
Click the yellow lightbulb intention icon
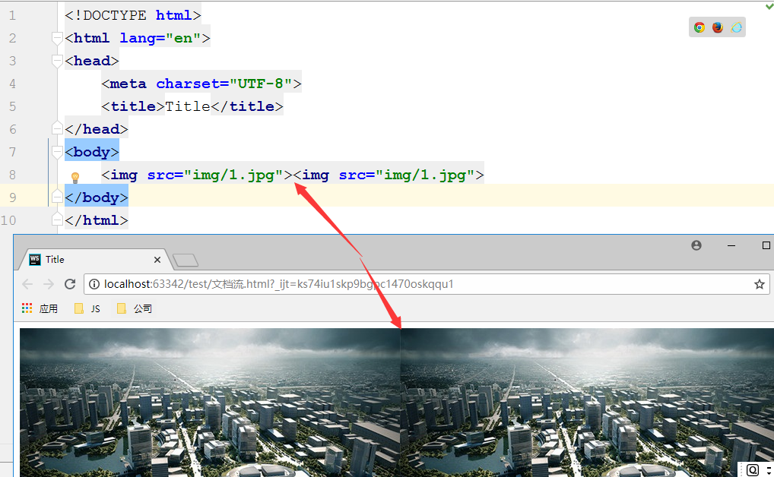pyautogui.click(x=75, y=178)
